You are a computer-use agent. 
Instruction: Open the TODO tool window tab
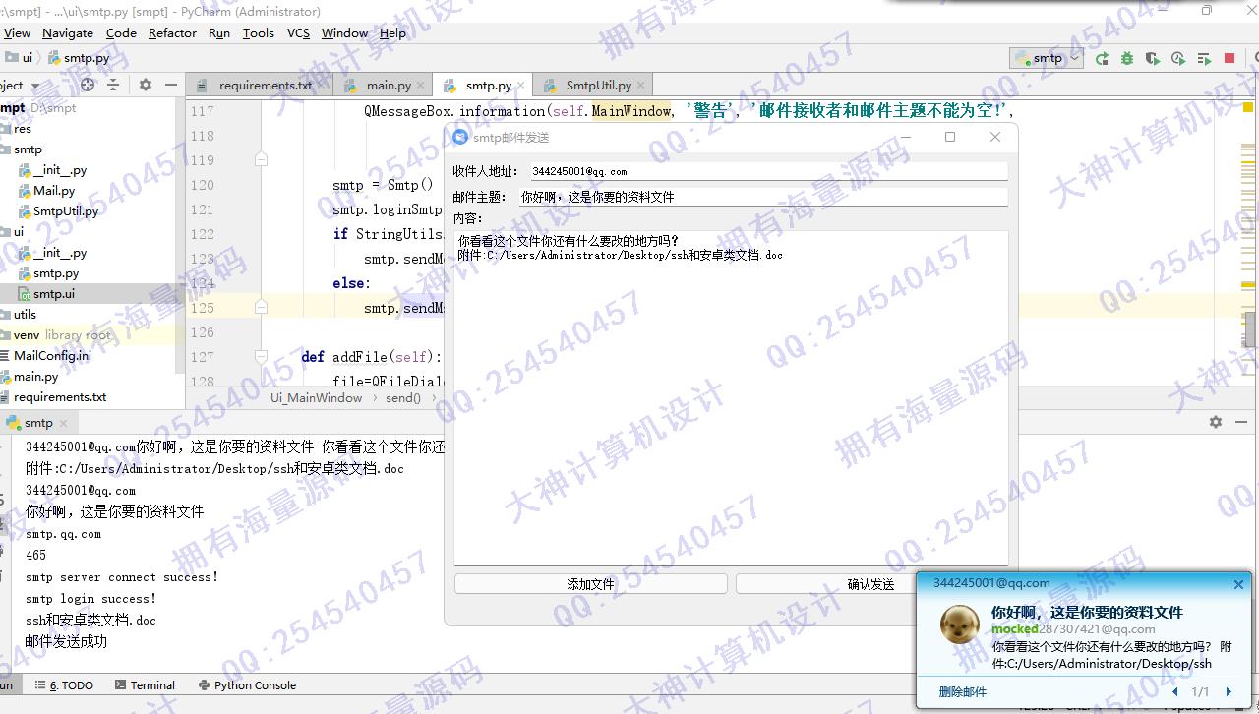[64, 685]
